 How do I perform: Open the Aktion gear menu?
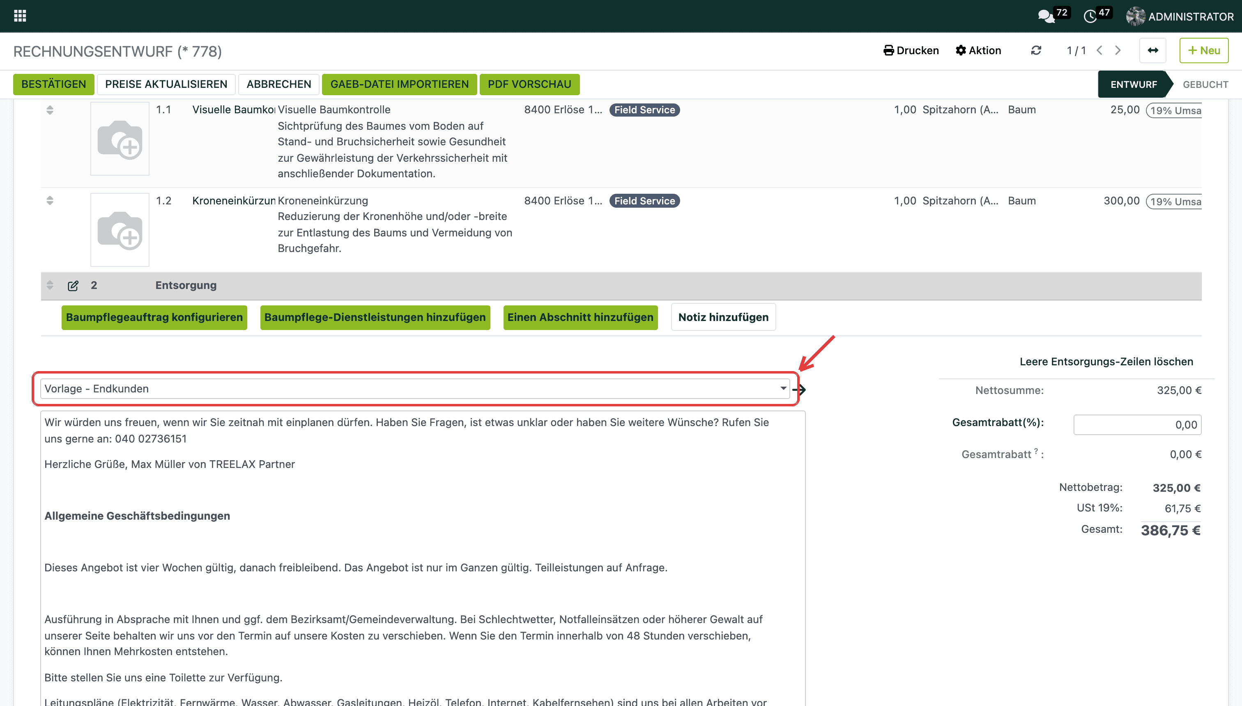978,50
